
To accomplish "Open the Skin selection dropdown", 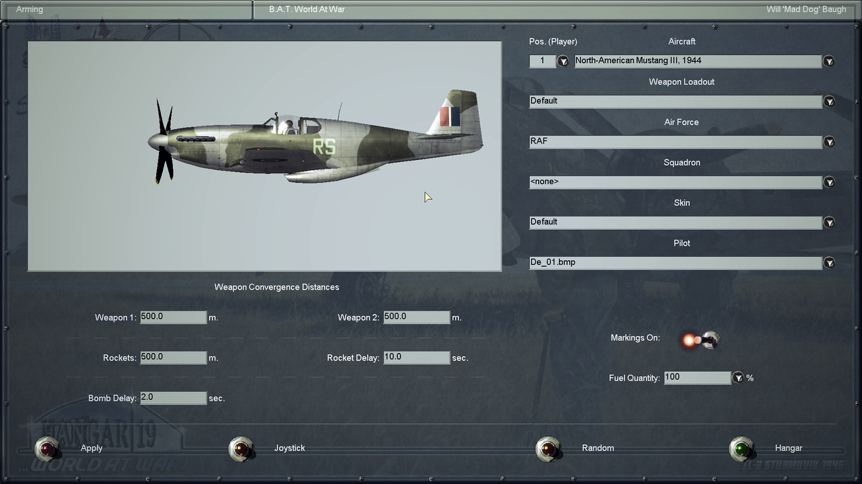I will coord(829,222).
